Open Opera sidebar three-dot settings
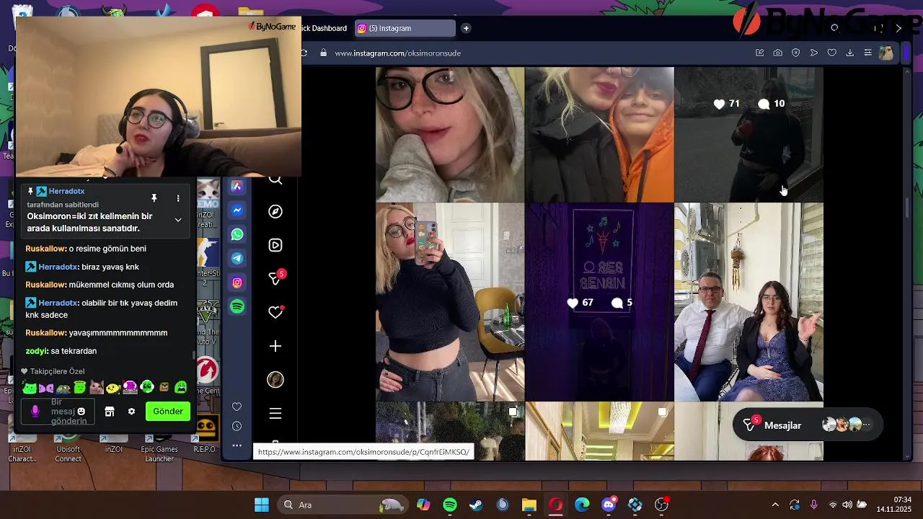923x519 pixels. pos(237,445)
